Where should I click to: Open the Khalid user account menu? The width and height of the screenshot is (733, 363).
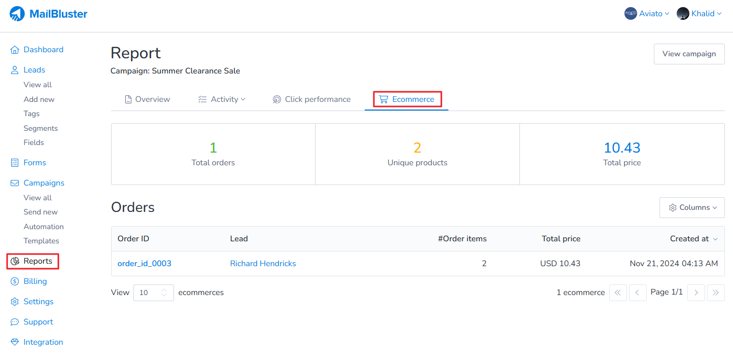(x=699, y=14)
